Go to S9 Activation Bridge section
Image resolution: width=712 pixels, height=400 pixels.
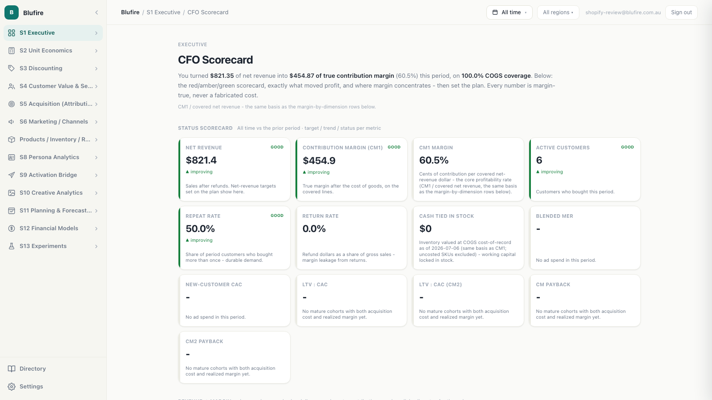point(53,175)
